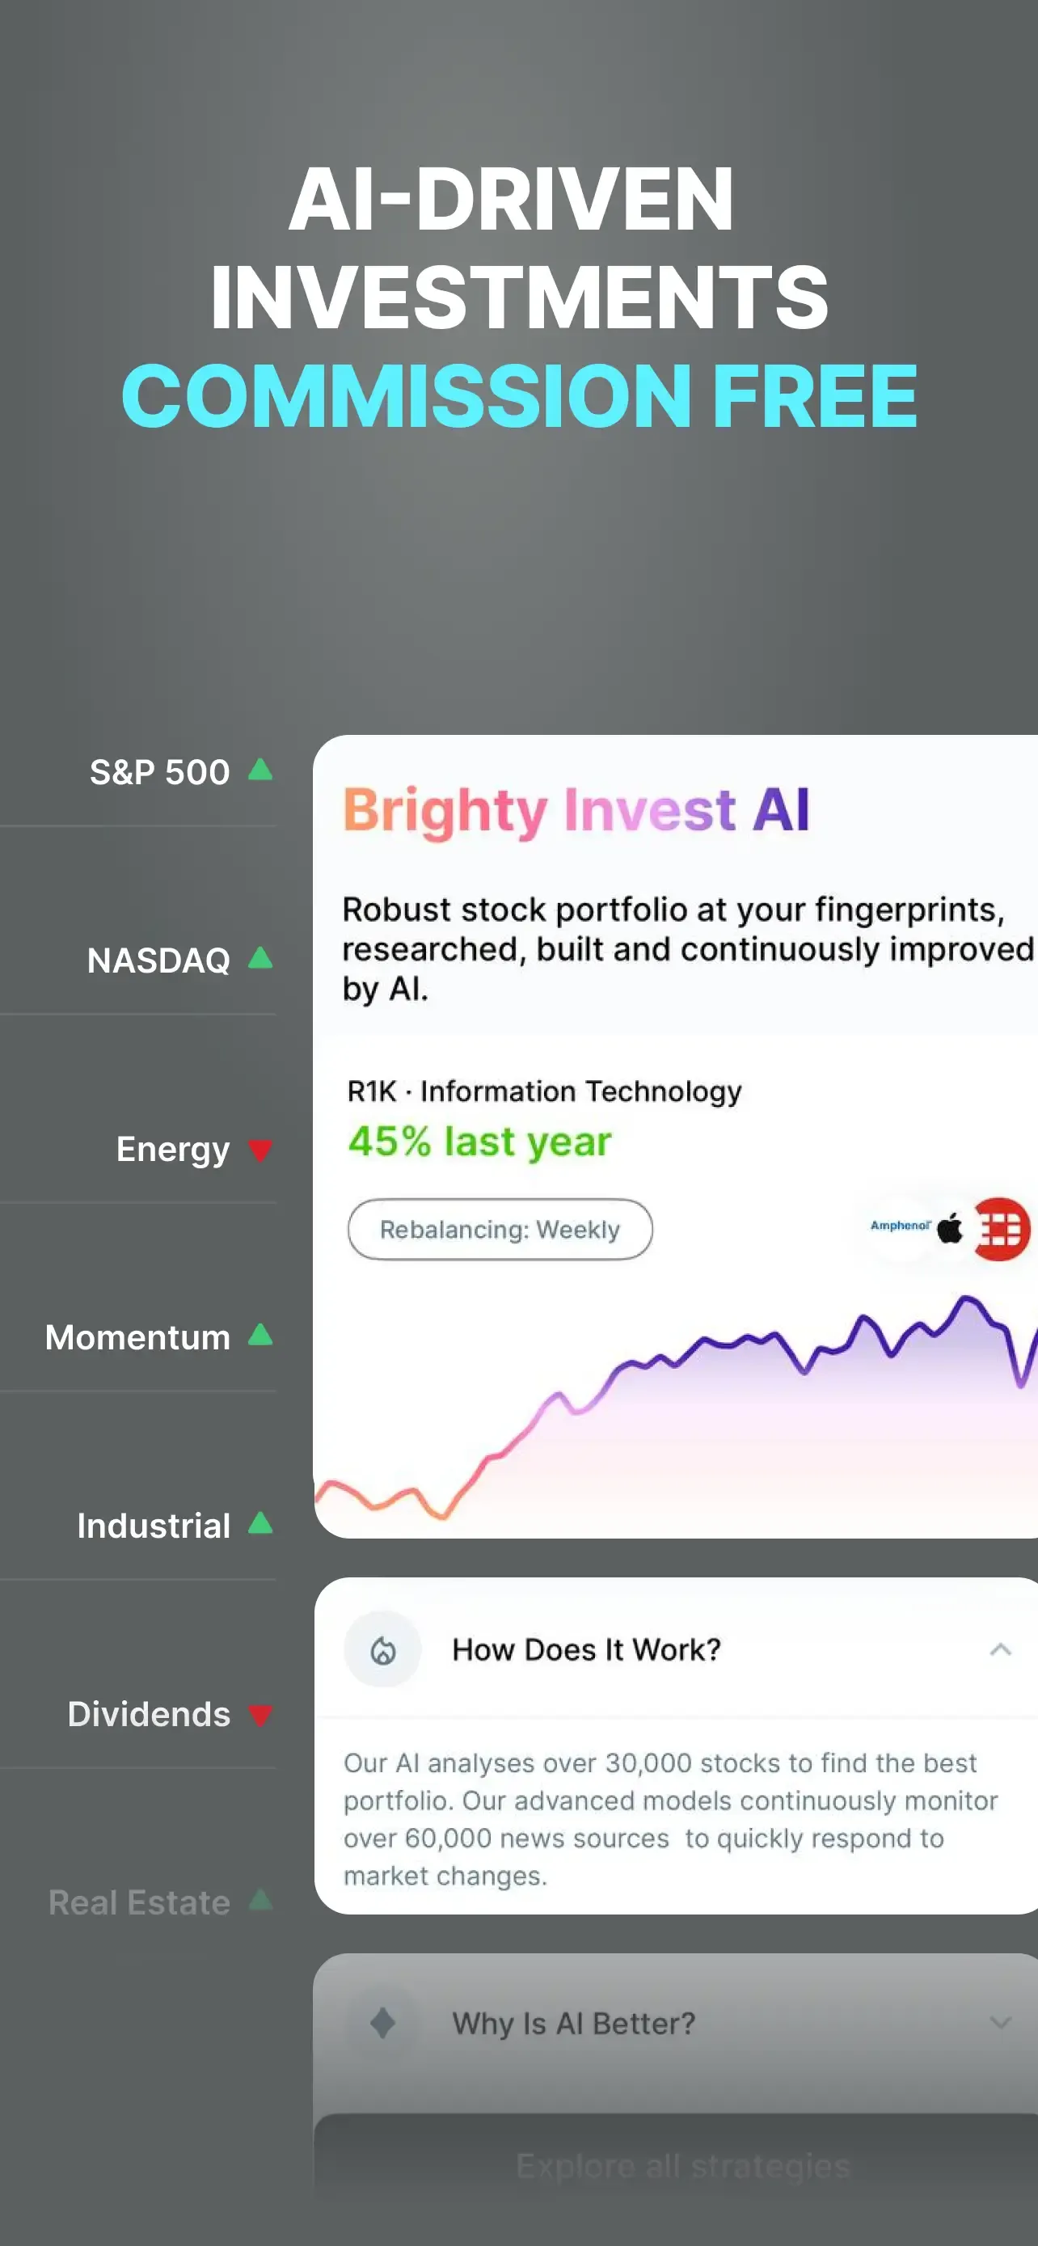The image size is (1038, 2246).
Task: Select the Momentum strategy item
Action: pyautogui.click(x=137, y=1336)
